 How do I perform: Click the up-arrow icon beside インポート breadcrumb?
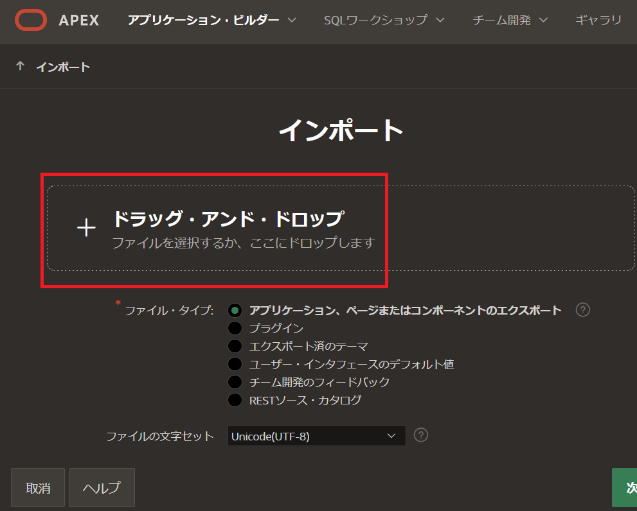[20, 66]
